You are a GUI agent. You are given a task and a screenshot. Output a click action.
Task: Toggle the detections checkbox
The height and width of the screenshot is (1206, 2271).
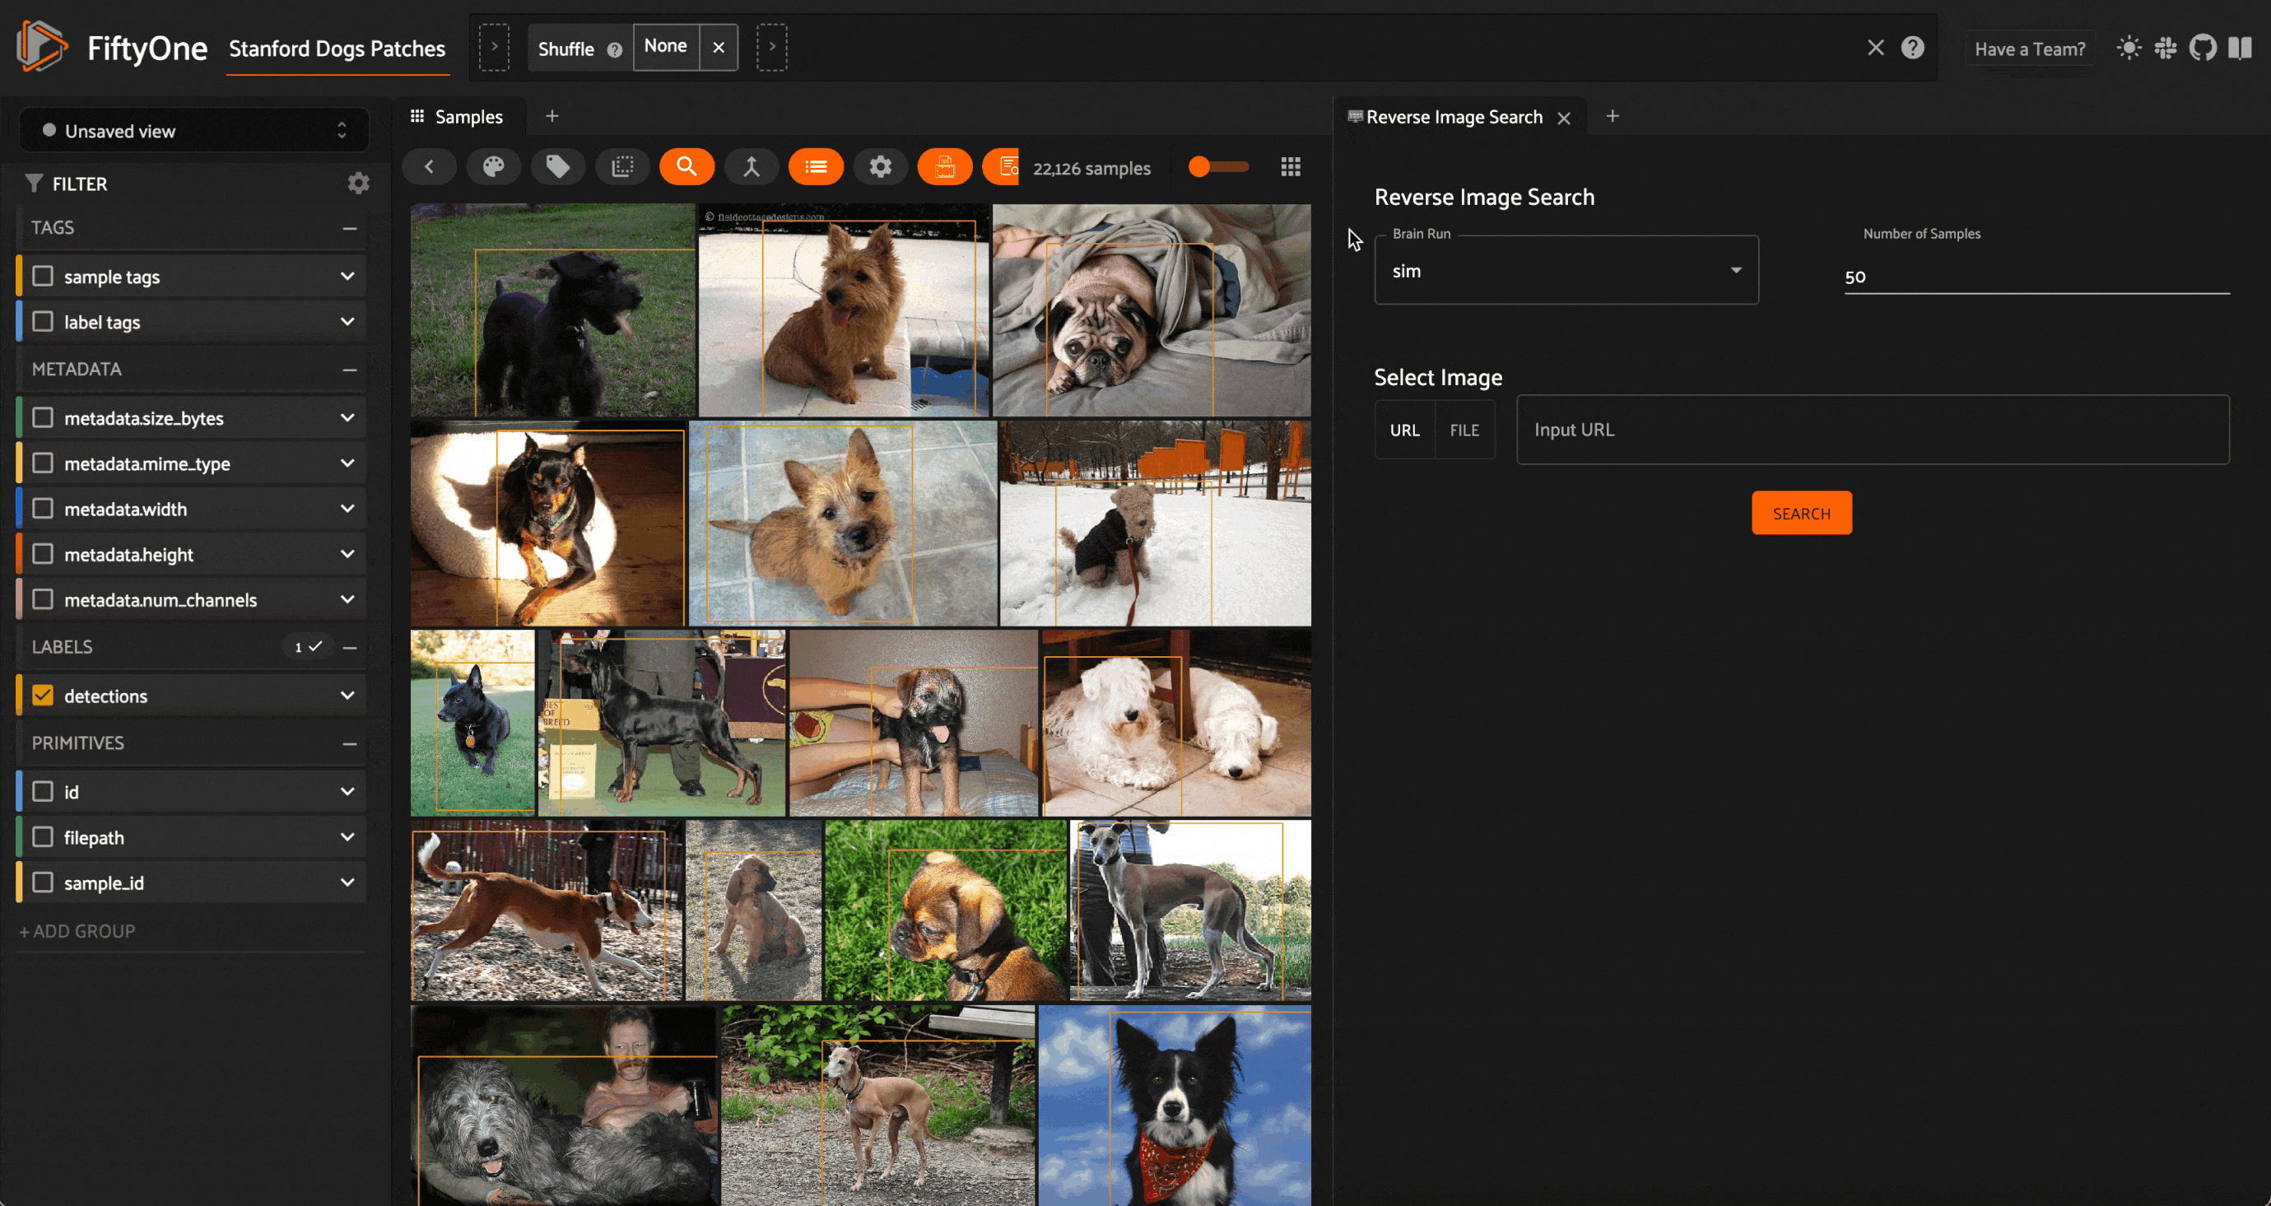click(x=42, y=696)
